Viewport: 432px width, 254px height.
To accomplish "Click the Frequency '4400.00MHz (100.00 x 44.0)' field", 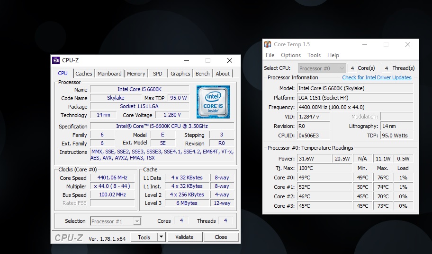I will (355, 107).
